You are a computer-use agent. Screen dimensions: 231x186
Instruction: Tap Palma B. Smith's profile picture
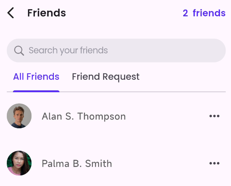(19, 163)
